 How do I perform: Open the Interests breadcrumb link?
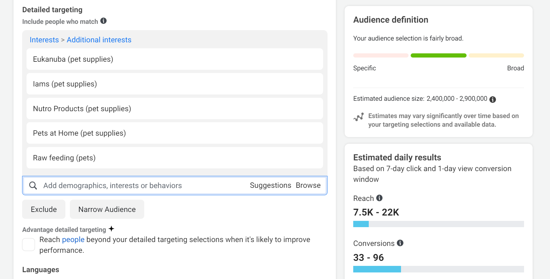(44, 40)
